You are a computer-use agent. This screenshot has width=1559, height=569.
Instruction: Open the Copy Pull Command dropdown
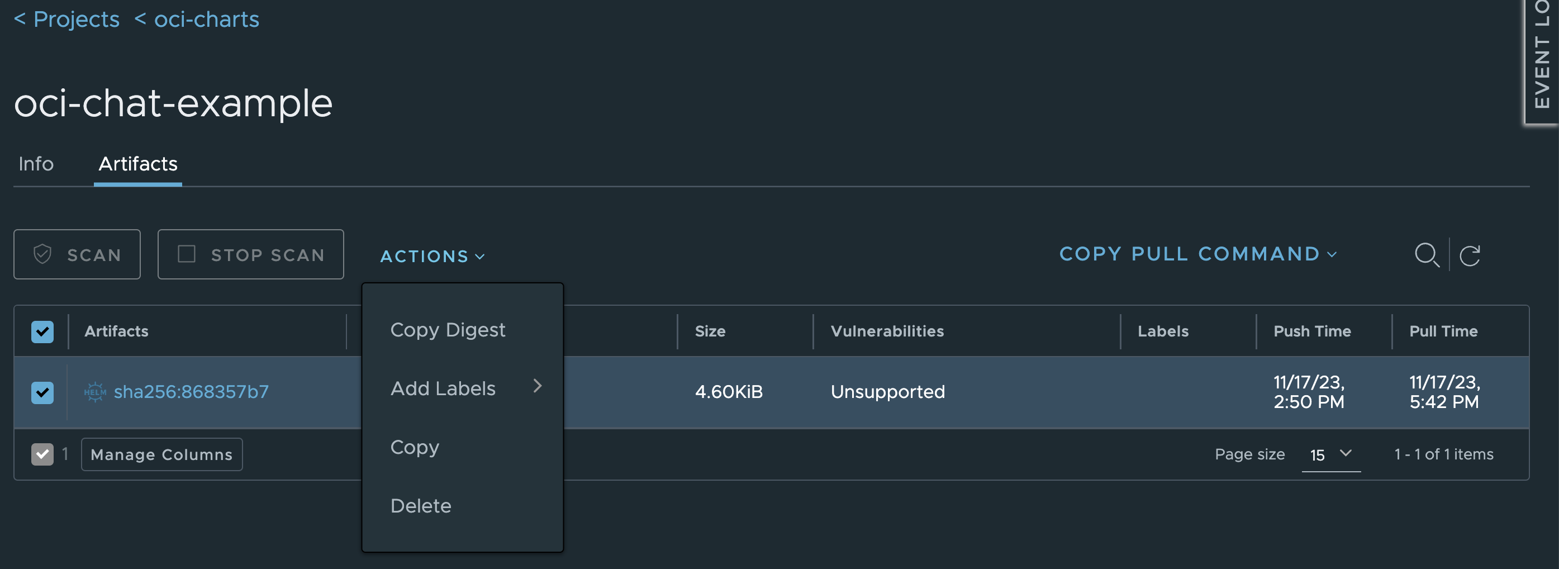(x=1197, y=254)
